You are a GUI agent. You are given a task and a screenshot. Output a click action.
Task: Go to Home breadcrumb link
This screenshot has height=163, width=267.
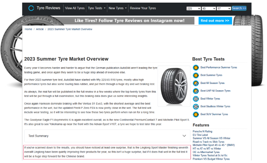[x=28, y=29]
